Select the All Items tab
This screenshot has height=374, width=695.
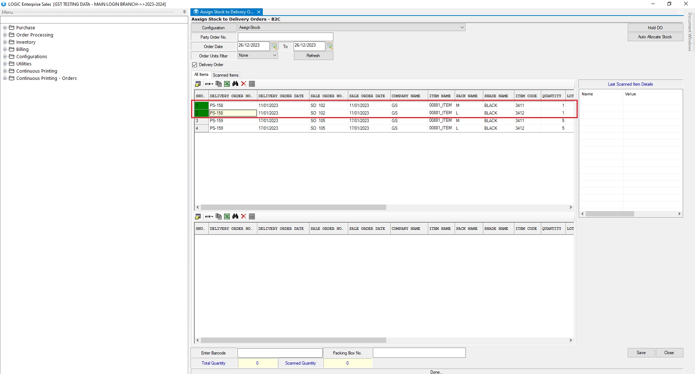(x=201, y=75)
